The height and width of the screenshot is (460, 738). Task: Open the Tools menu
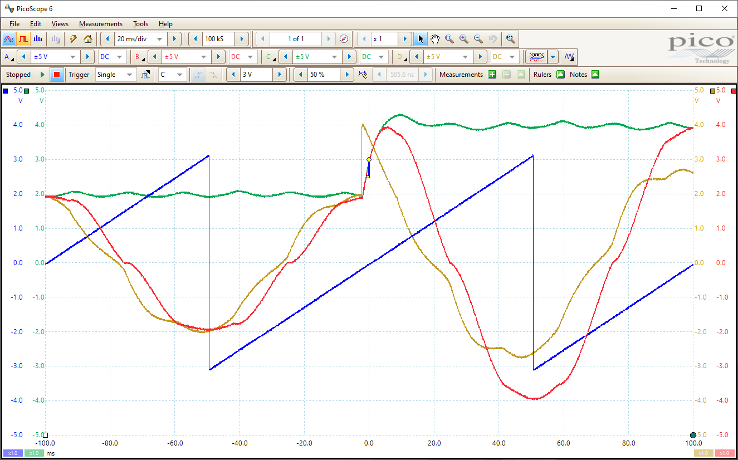140,23
